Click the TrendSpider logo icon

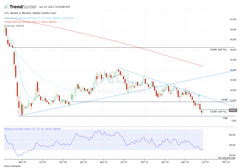(7, 7)
